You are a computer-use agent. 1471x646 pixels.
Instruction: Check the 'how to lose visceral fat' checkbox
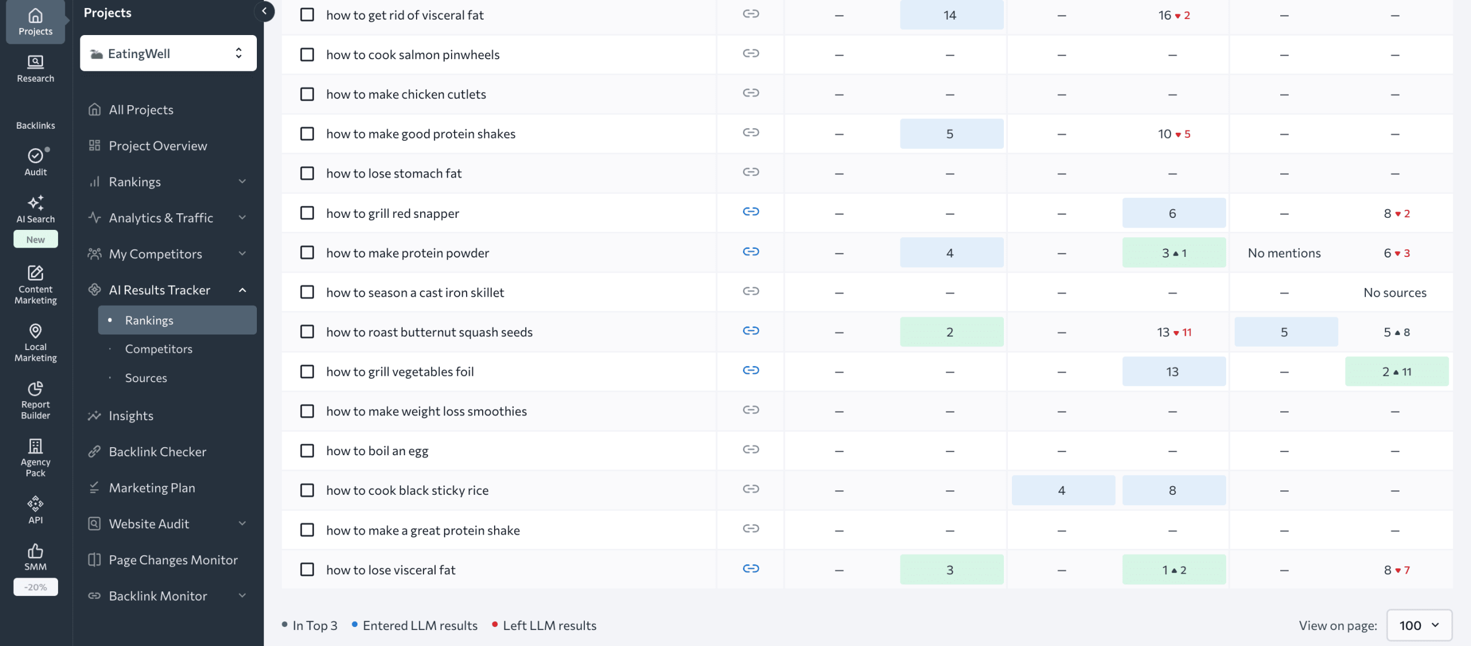[x=307, y=570]
